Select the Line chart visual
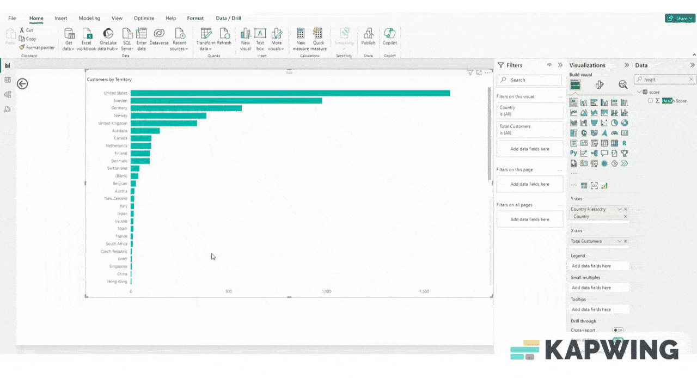 [574, 112]
